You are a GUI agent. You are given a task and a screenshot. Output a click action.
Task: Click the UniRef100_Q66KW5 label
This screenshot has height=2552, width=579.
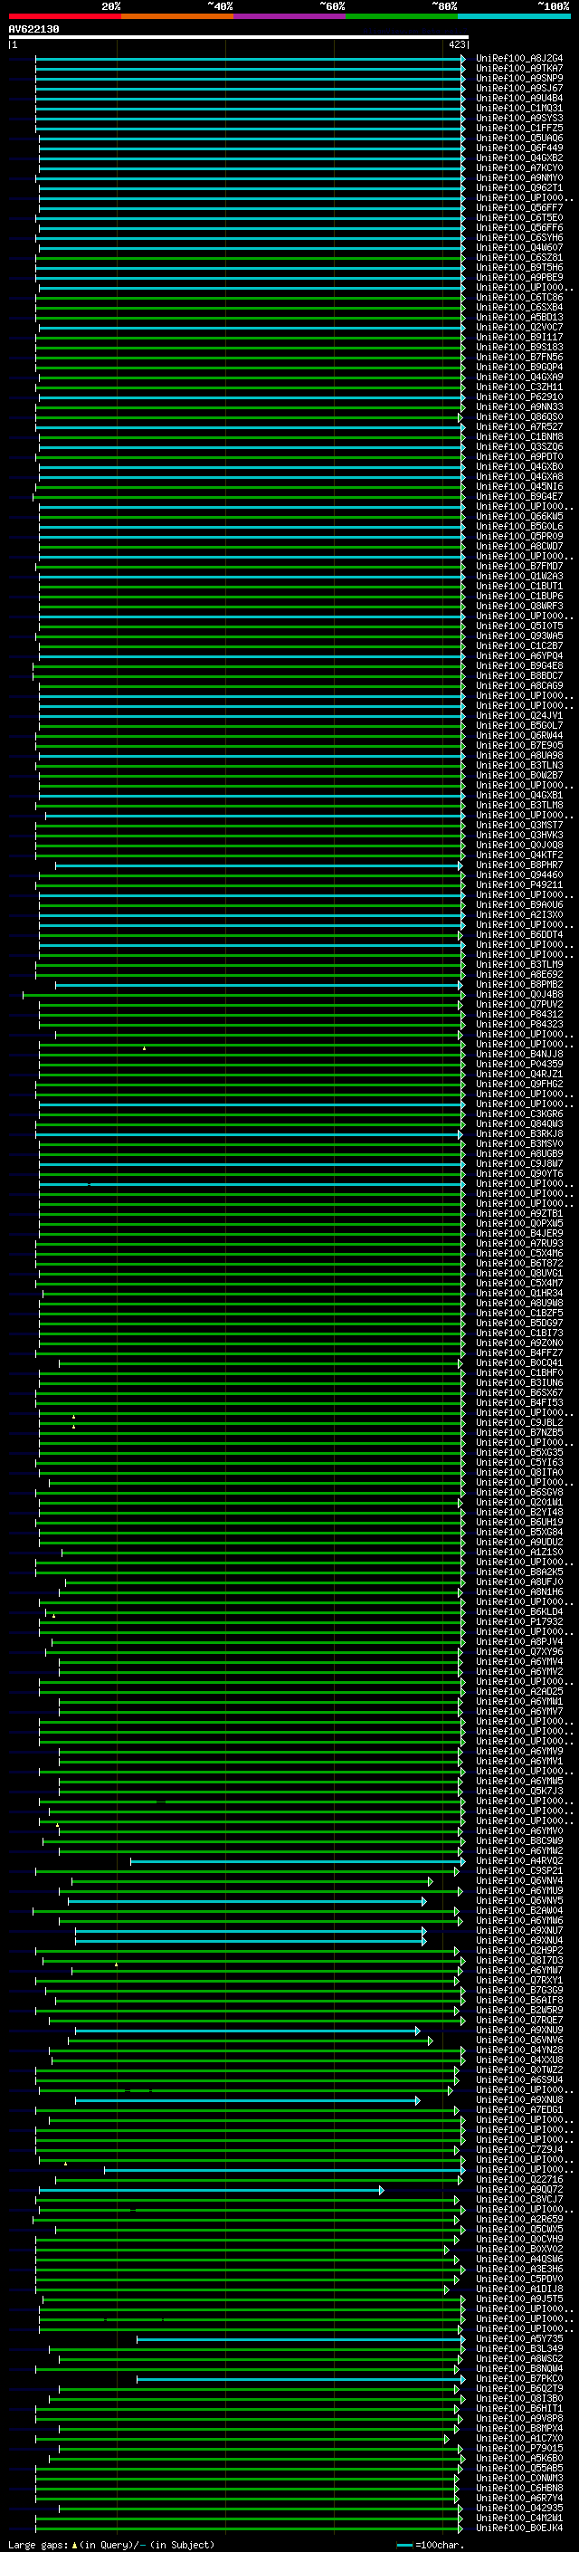pos(519,516)
